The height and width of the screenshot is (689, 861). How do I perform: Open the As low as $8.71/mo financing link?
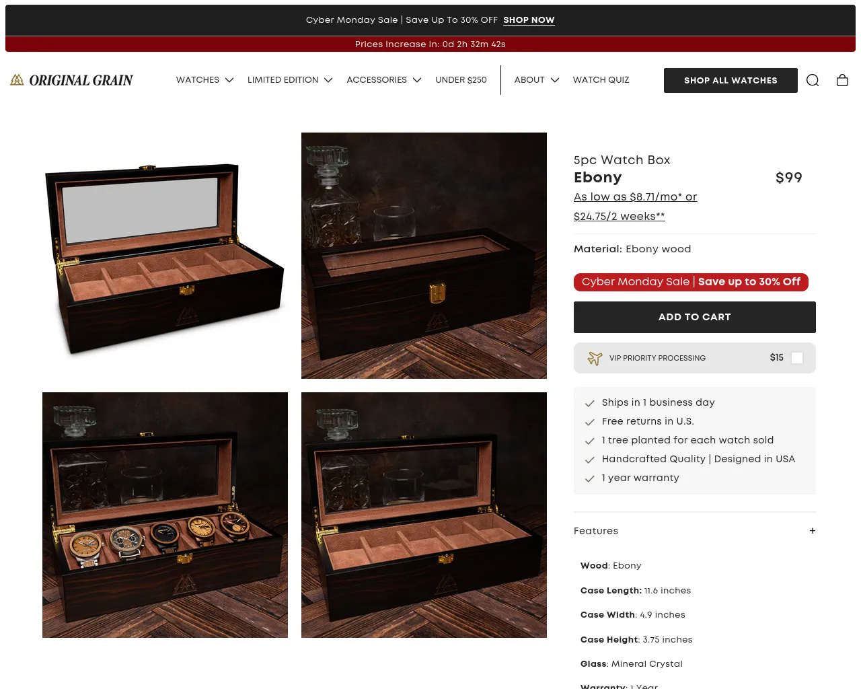[635, 197]
